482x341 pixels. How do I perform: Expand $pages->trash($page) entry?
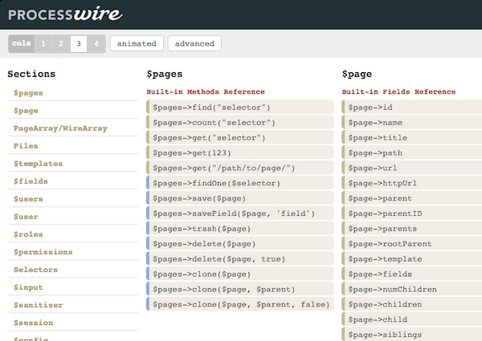[x=240, y=229]
